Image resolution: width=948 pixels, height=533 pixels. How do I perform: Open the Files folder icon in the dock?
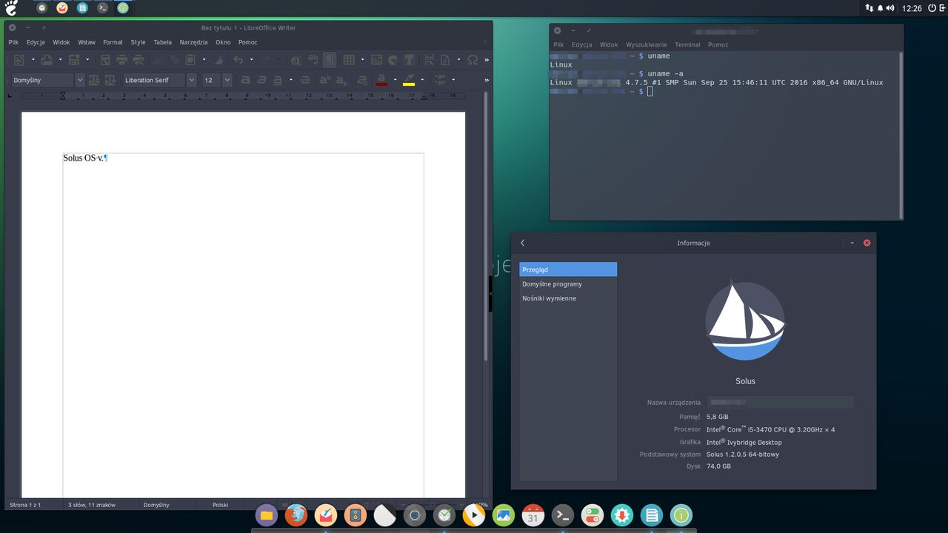click(x=267, y=514)
